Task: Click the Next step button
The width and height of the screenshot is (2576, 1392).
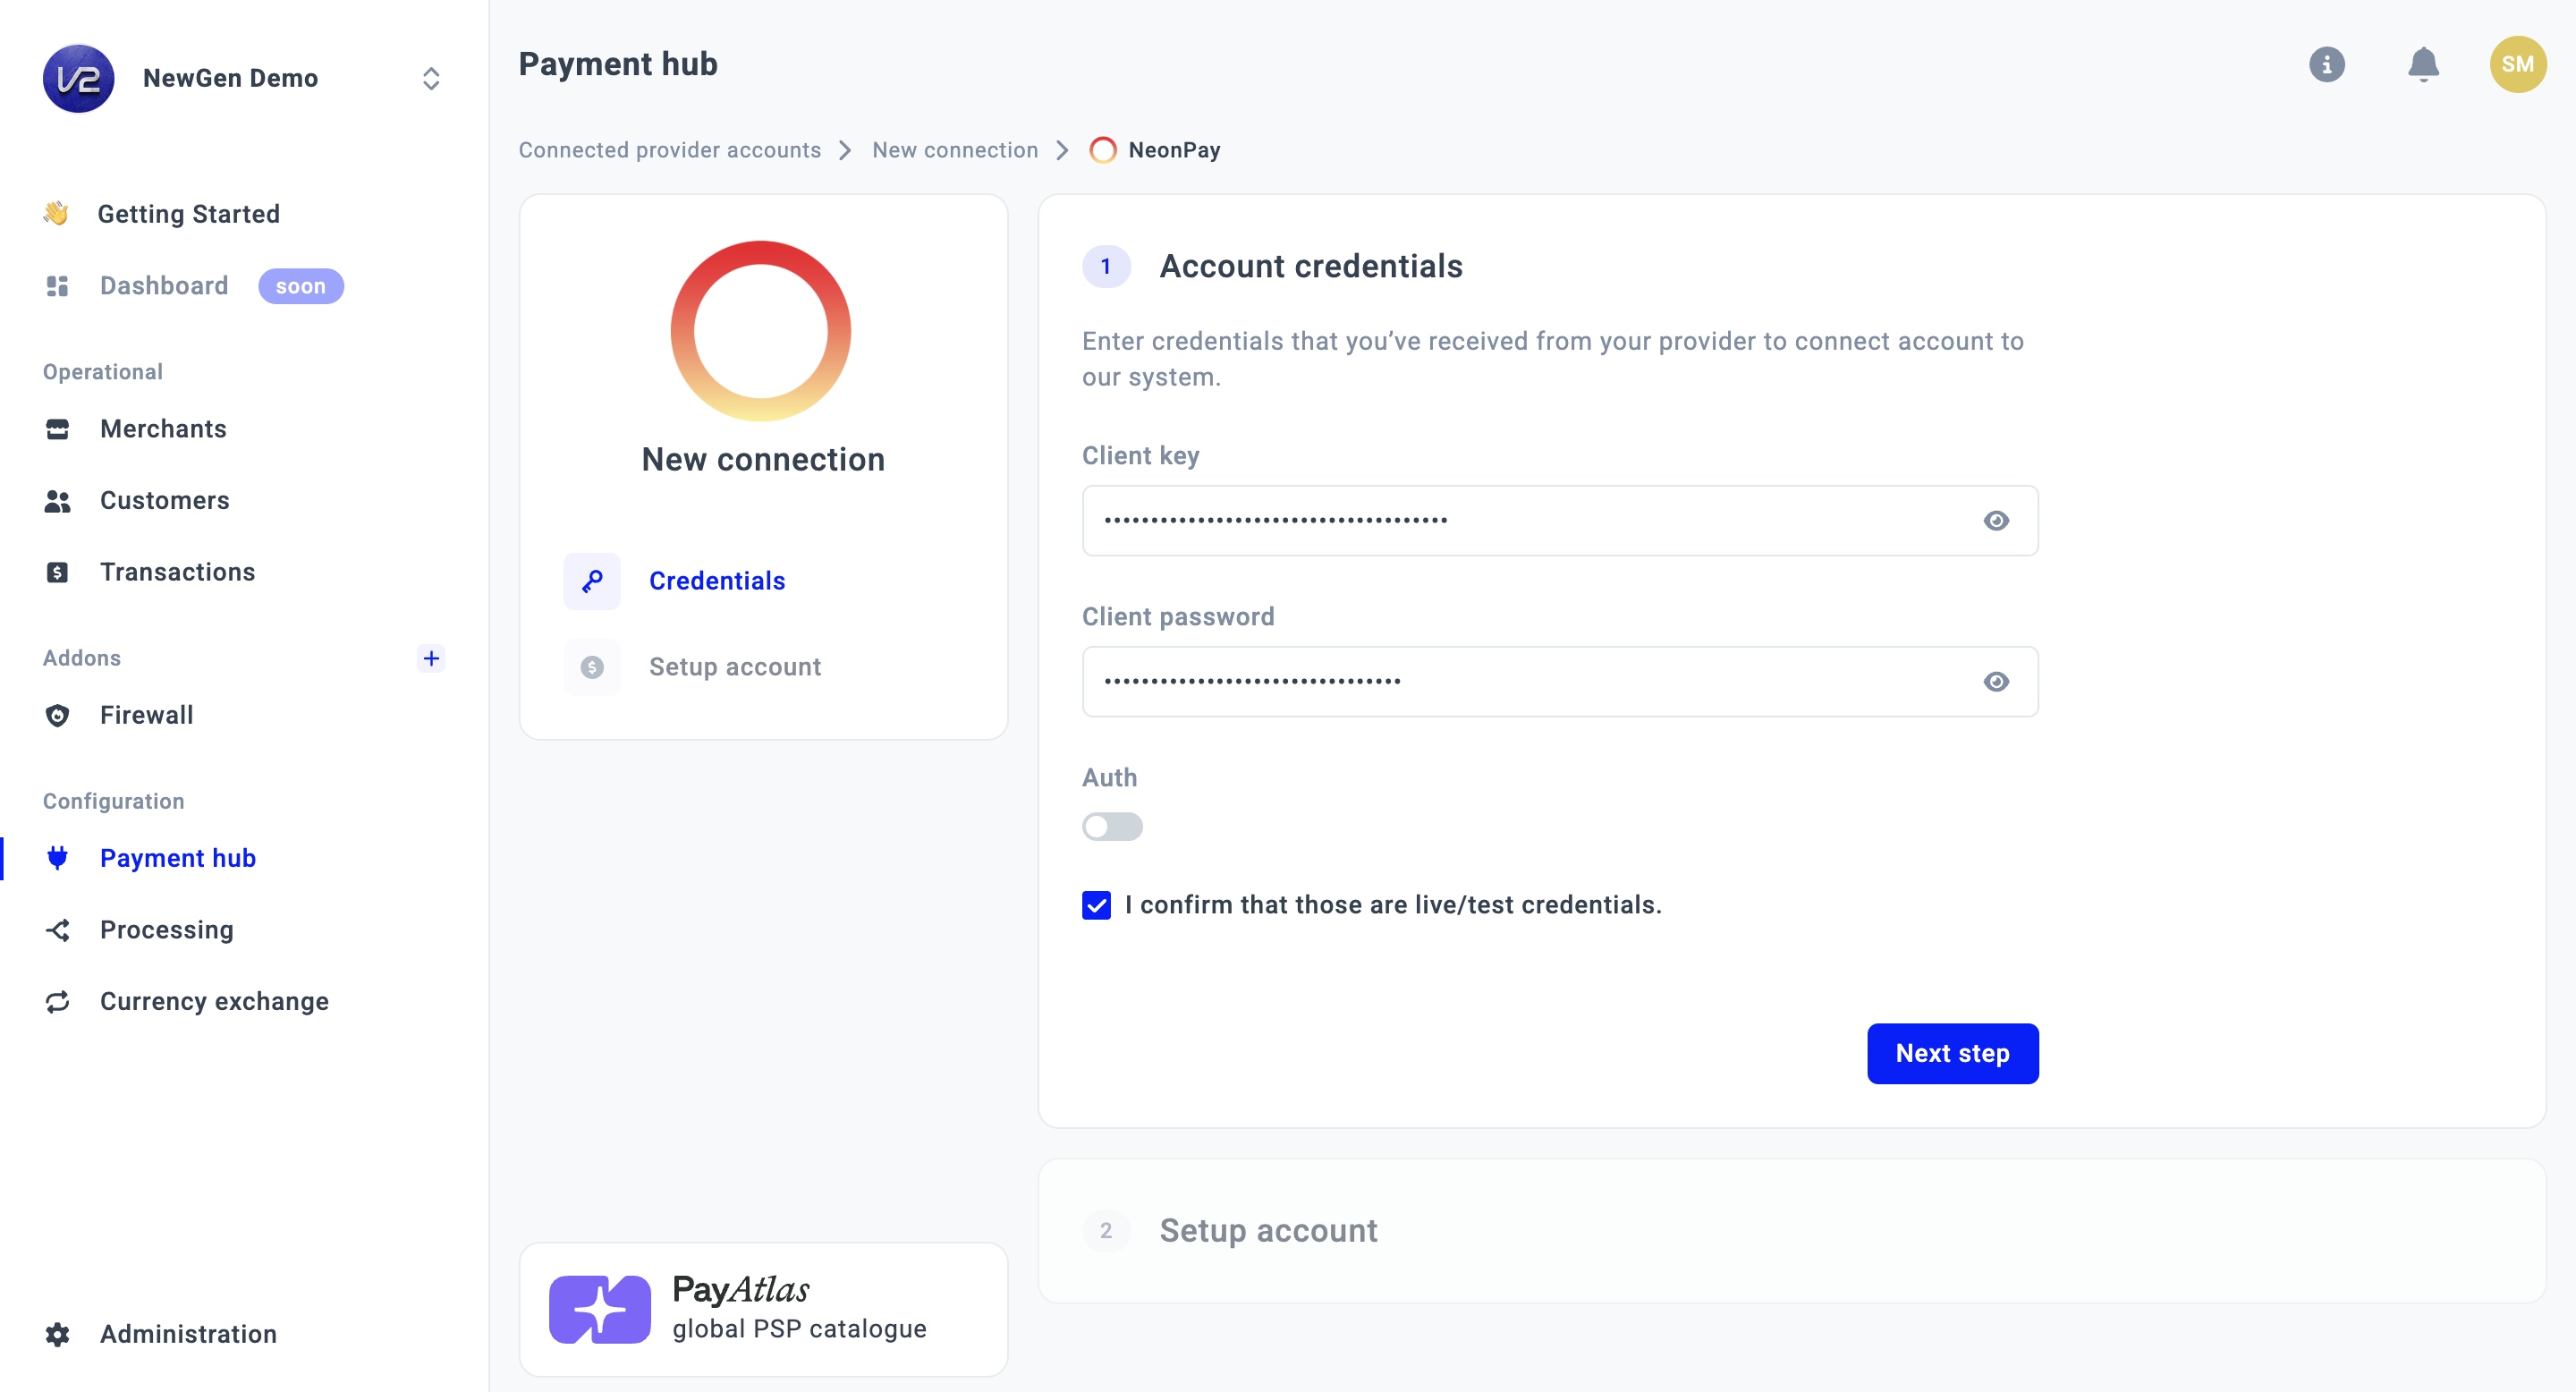Action: 1952,1053
